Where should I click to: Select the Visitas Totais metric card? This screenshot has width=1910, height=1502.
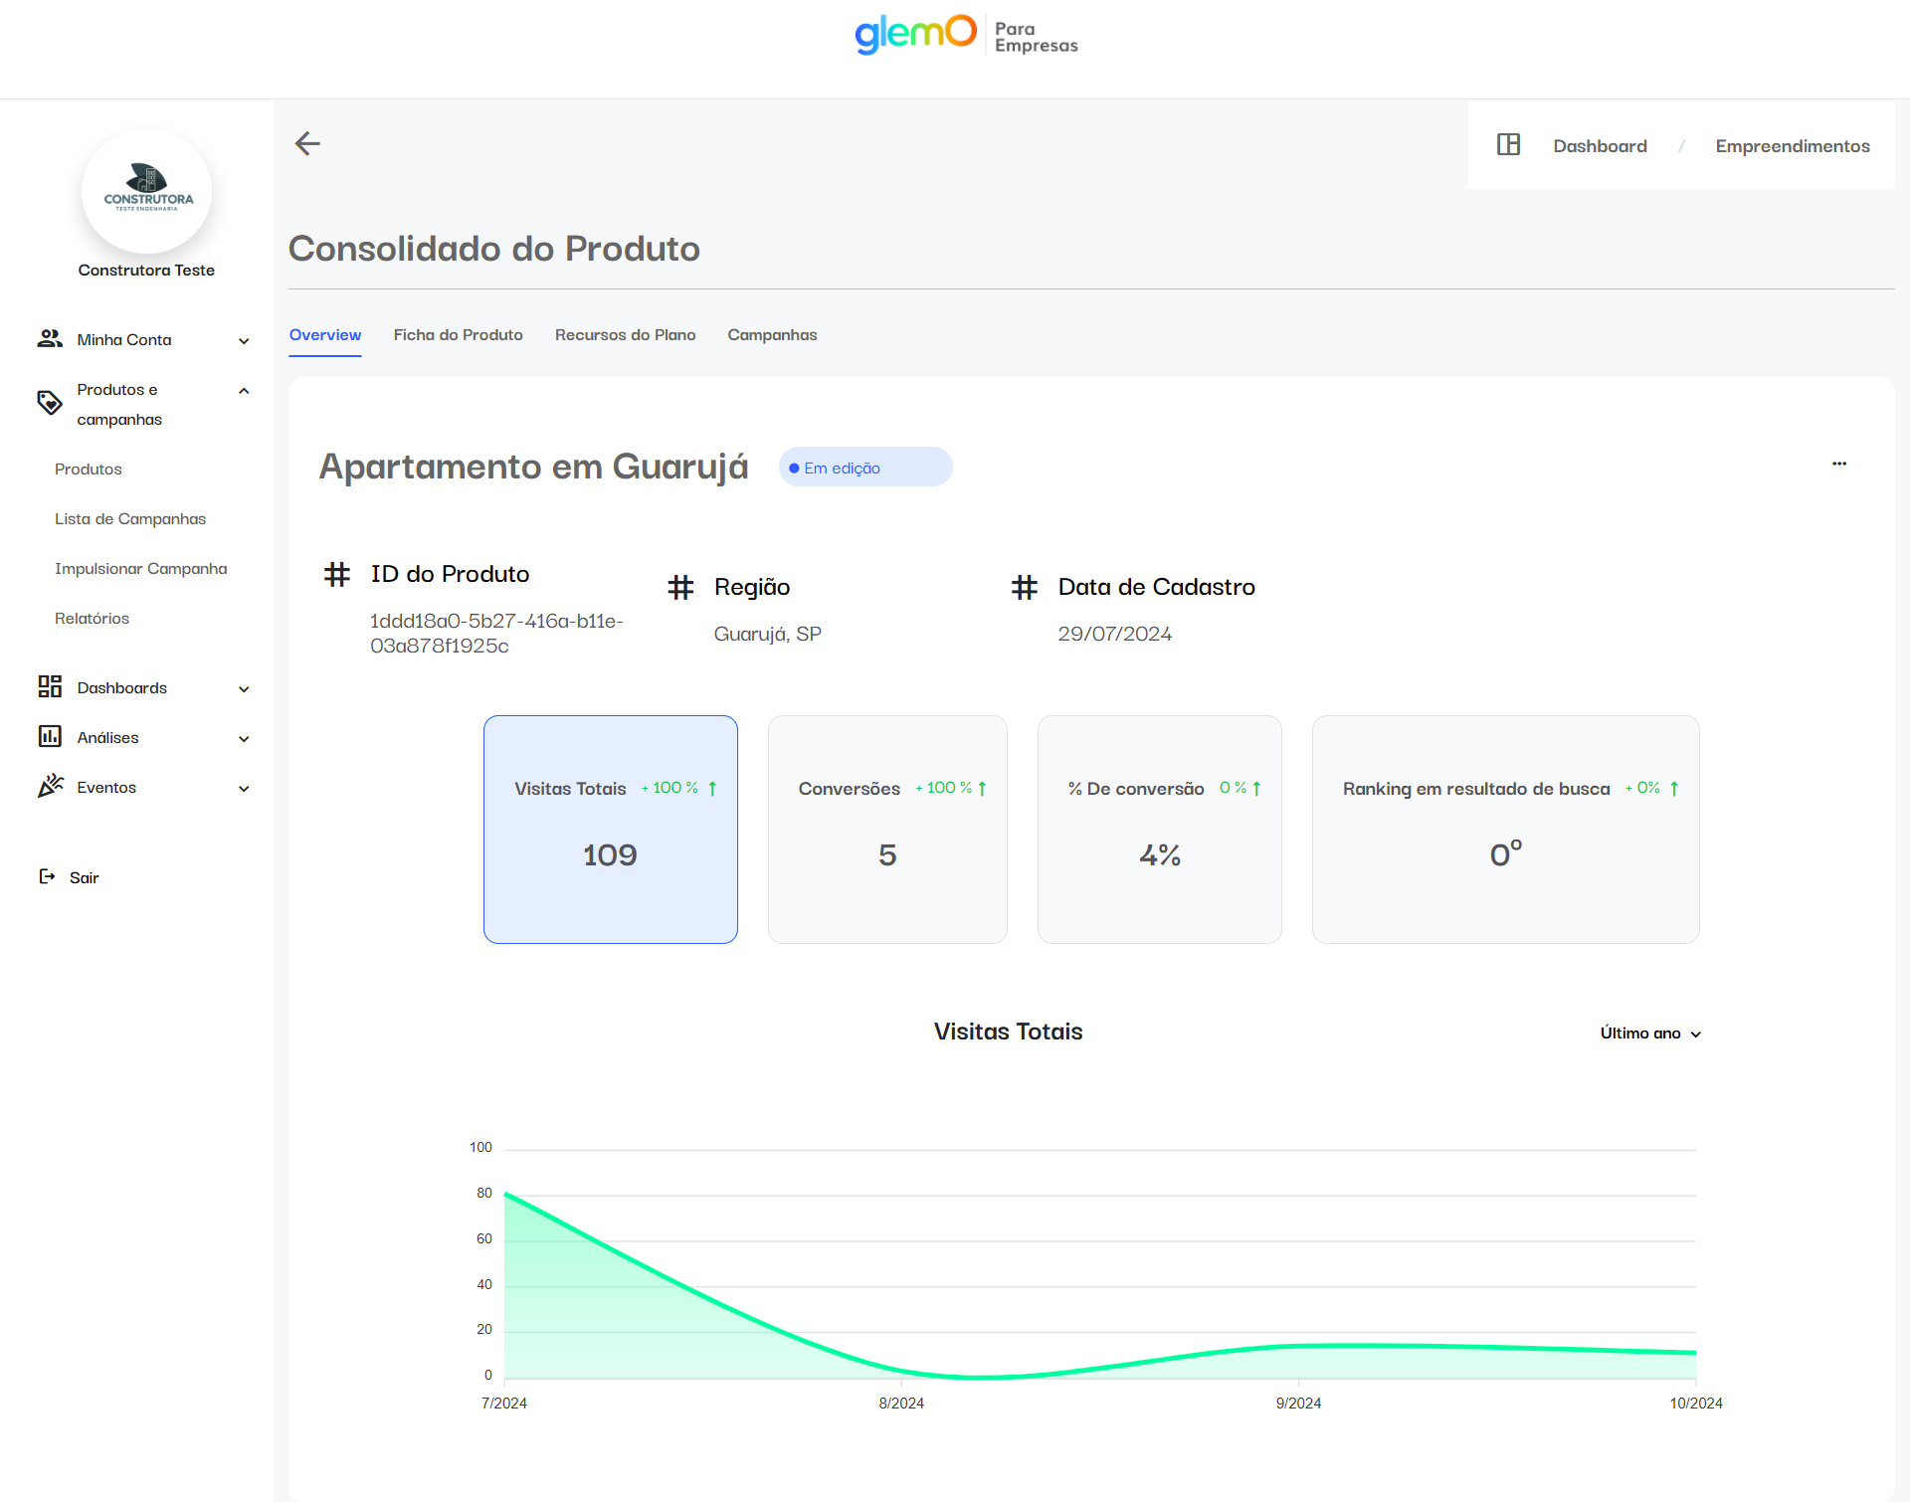tap(610, 829)
